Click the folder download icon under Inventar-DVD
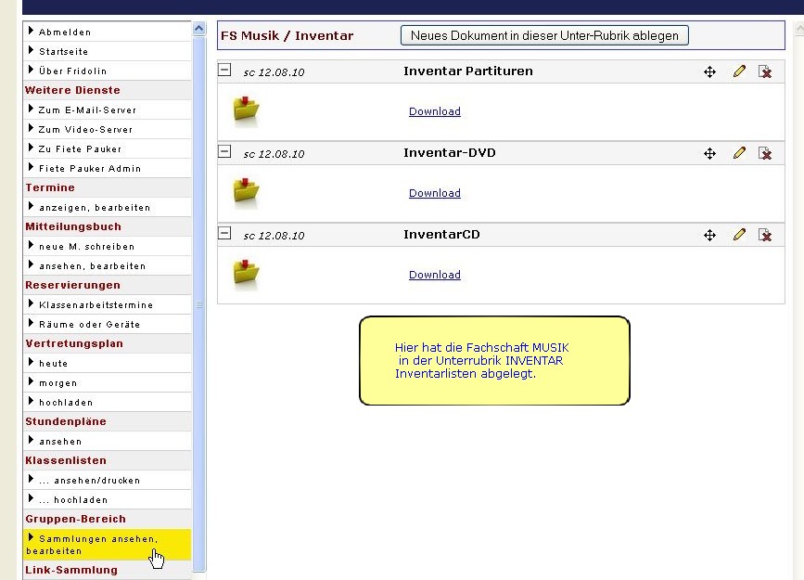This screenshot has height=580, width=804. click(x=246, y=193)
